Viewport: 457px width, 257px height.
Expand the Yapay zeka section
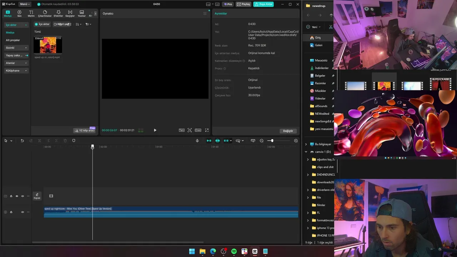coord(16,55)
